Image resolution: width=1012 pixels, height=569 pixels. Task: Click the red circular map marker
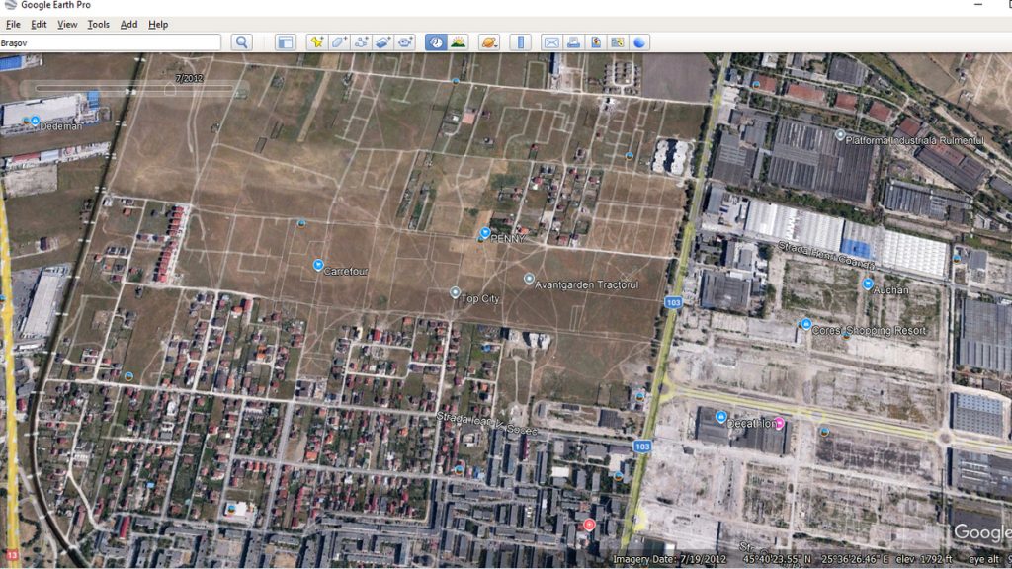click(589, 525)
